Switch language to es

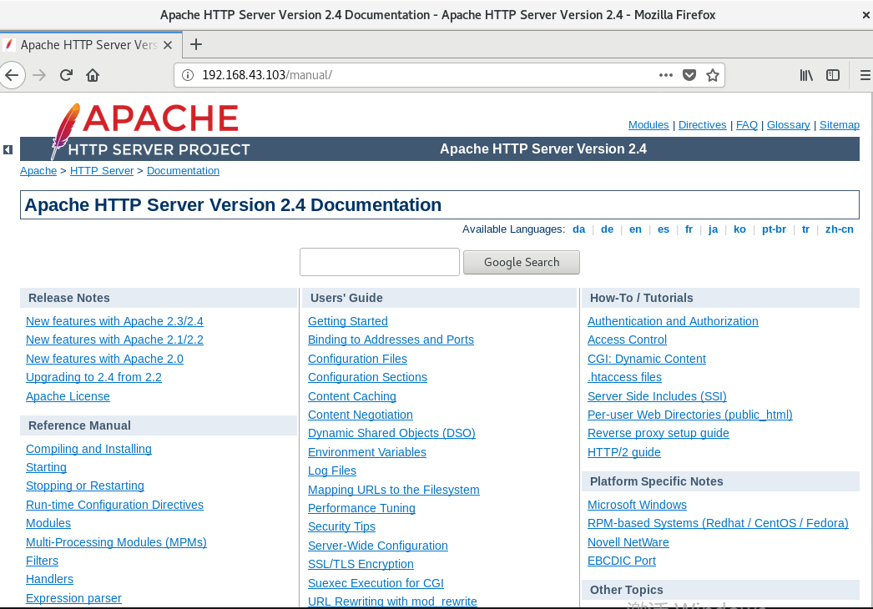point(664,229)
